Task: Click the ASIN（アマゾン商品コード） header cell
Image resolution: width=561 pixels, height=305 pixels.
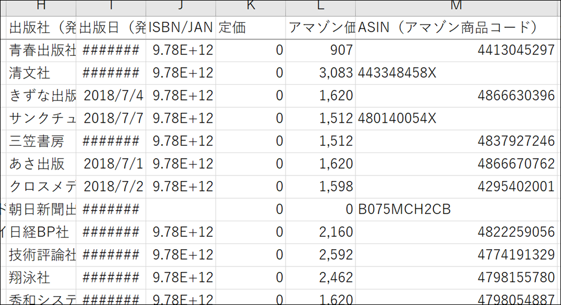Action: [x=456, y=27]
